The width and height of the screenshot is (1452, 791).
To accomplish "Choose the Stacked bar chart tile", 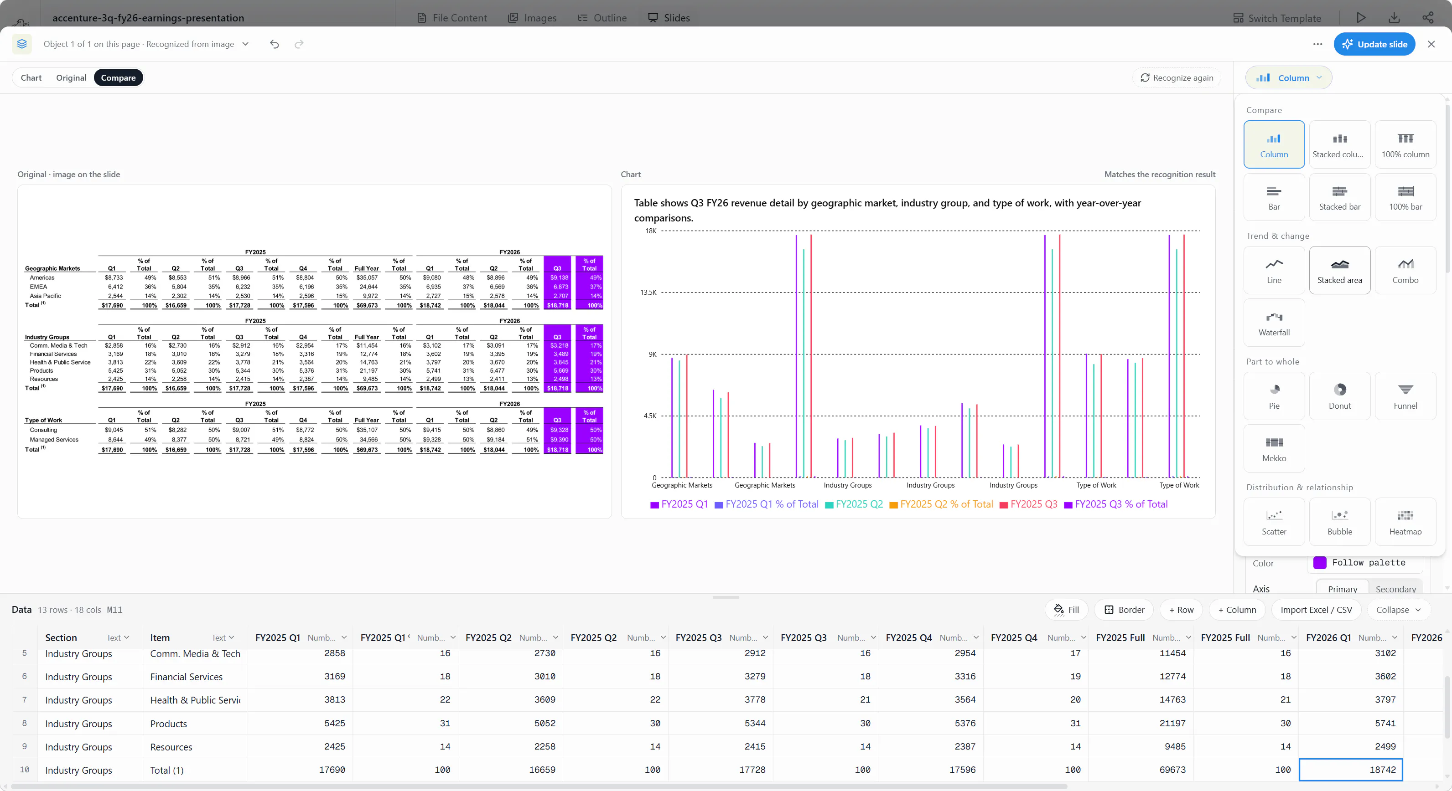I will [x=1339, y=197].
